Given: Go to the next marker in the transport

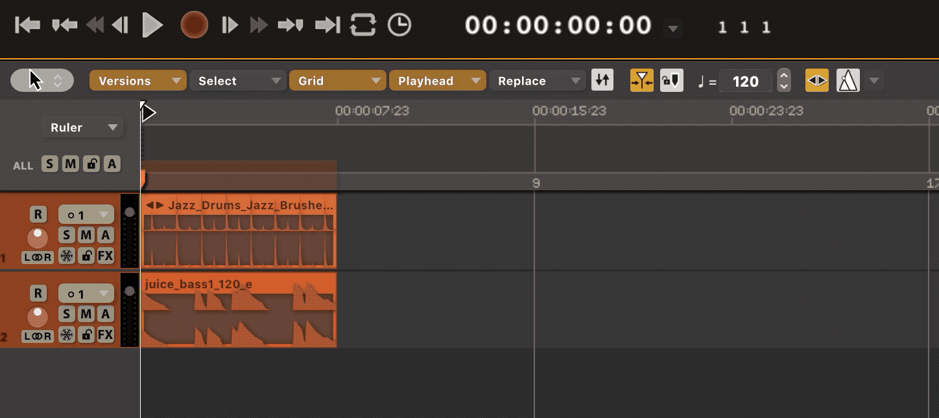Looking at the screenshot, I should click(291, 25).
